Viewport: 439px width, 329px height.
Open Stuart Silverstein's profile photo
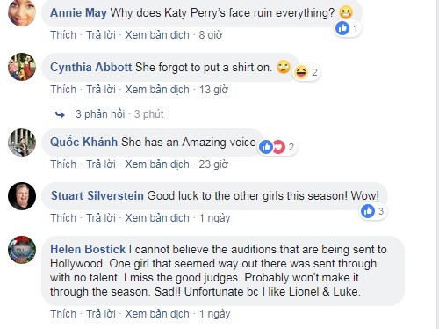22,196
